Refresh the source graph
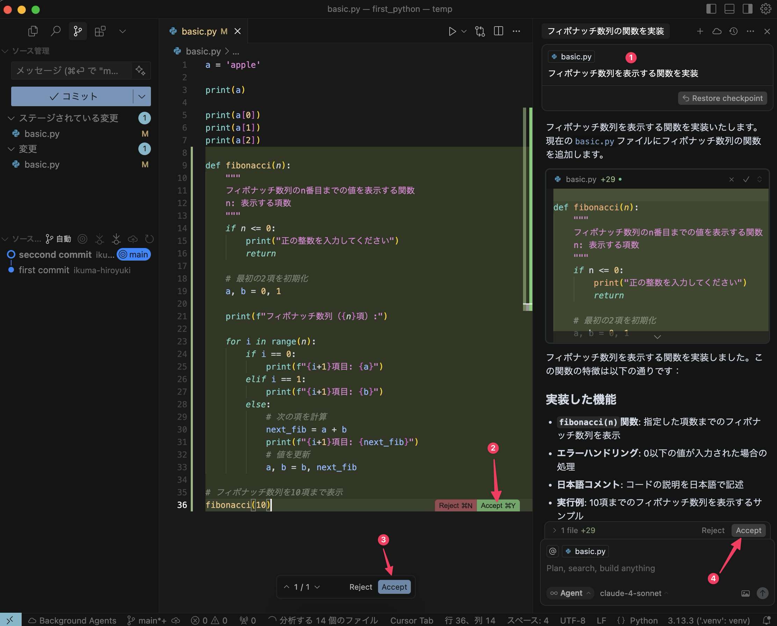The width and height of the screenshot is (777, 626). pos(149,239)
